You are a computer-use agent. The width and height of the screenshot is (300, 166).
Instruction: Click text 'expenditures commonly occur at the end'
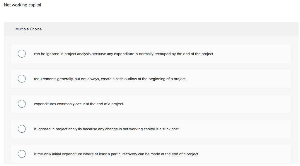79,104
